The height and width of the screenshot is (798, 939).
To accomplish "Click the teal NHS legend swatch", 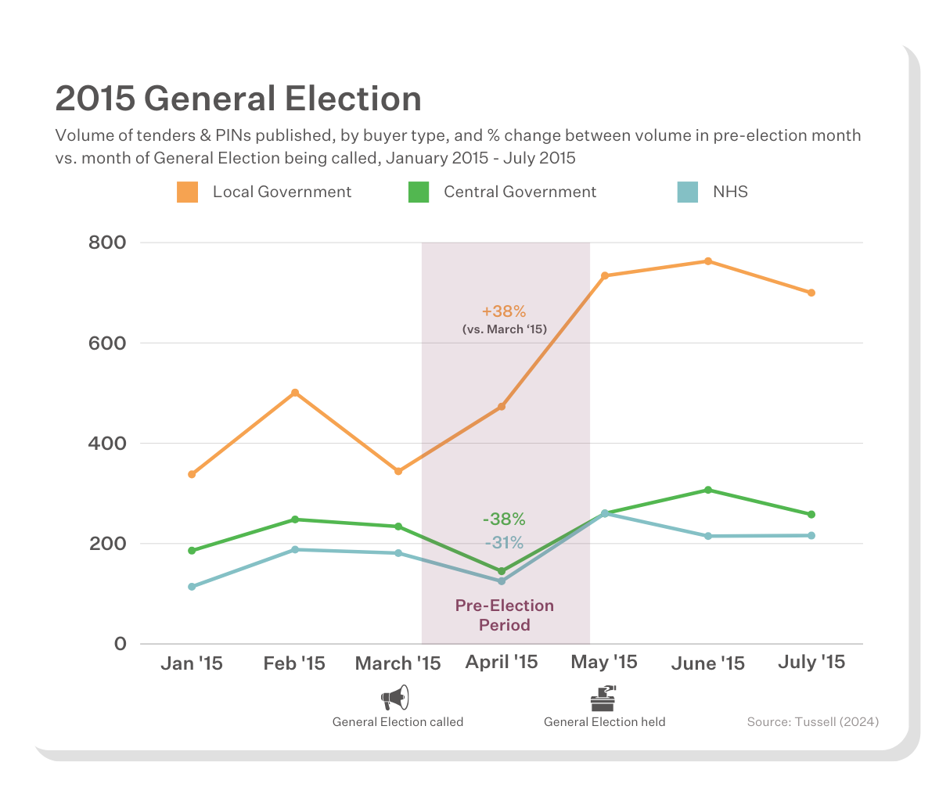I will (687, 192).
